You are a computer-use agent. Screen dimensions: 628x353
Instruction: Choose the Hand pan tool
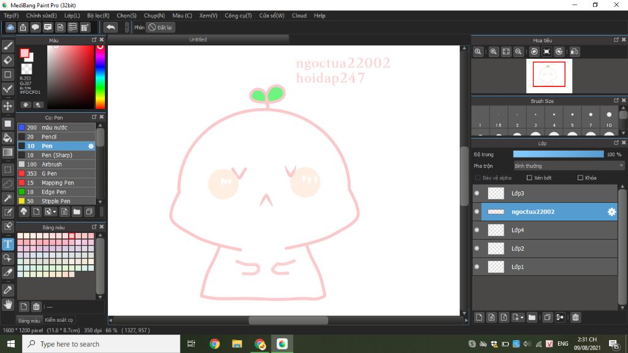coord(8,304)
